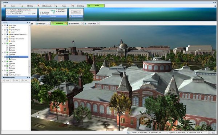Uncheck the Polygons representation checkbox
This screenshot has width=218, height=135.
(7, 59)
